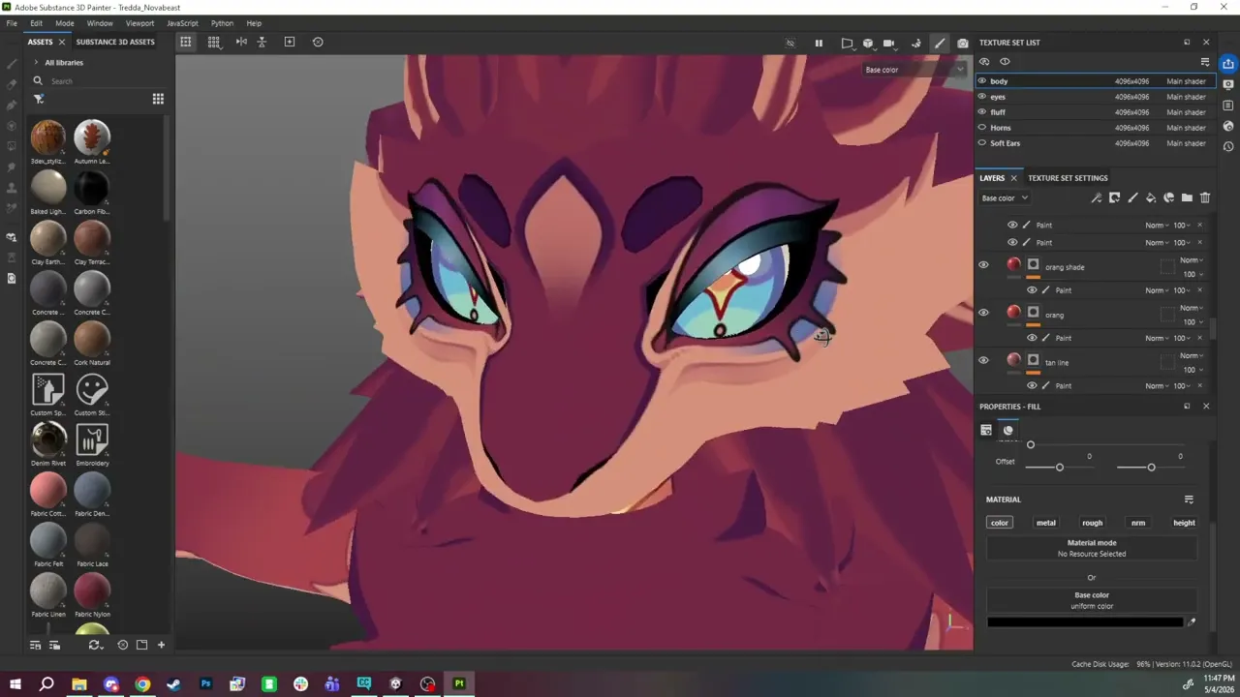Hide the orang layer

(983, 313)
